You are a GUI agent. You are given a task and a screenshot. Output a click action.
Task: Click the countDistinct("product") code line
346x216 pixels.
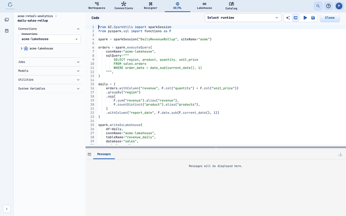click(x=157, y=104)
